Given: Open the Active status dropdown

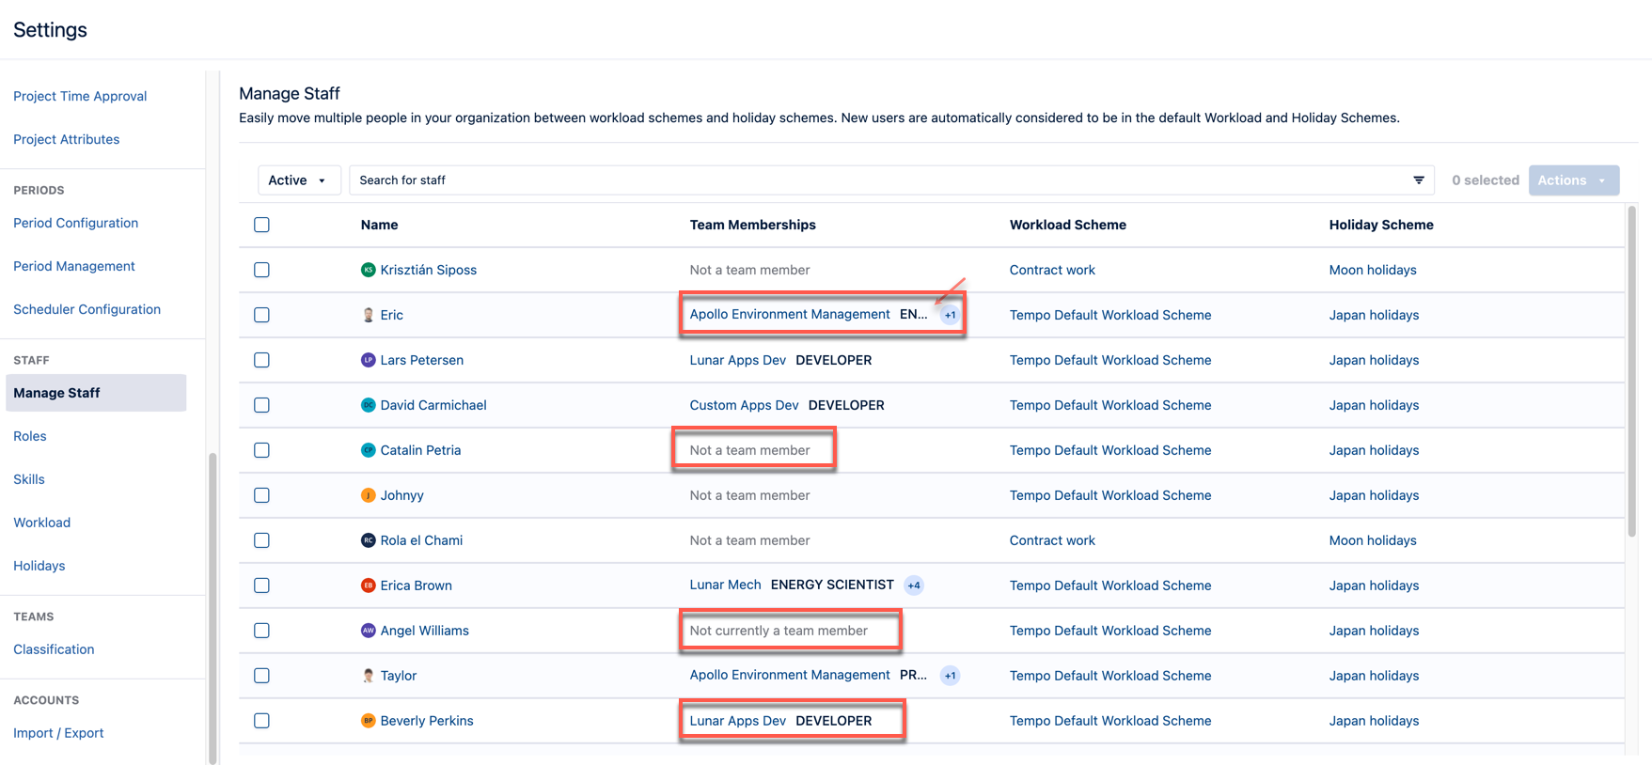Looking at the screenshot, I should (x=297, y=180).
